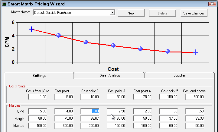
Task: Click the Margin field showing 80.00
Action: pyautogui.click(x=37, y=118)
